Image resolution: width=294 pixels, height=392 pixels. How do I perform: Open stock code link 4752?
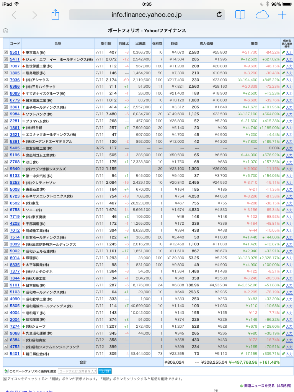click(15, 347)
